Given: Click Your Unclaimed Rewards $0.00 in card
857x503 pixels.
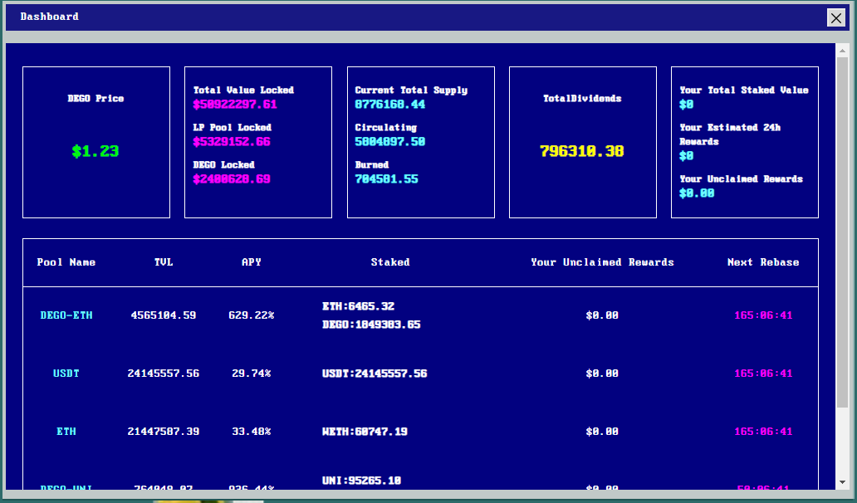Looking at the screenshot, I should pos(697,193).
